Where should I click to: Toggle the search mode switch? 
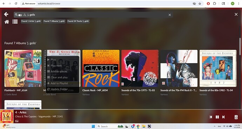click(x=20, y=15)
